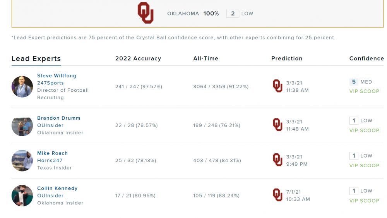Screen dimensions: 387x218
Task: Visit Collin Kennedy's expert page
Action: coord(57,189)
